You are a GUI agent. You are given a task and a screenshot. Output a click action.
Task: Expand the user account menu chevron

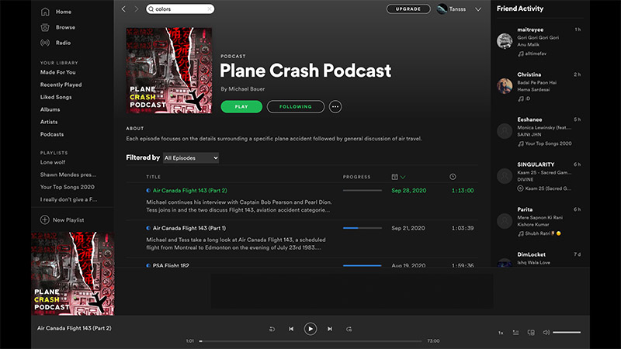pyautogui.click(x=478, y=9)
